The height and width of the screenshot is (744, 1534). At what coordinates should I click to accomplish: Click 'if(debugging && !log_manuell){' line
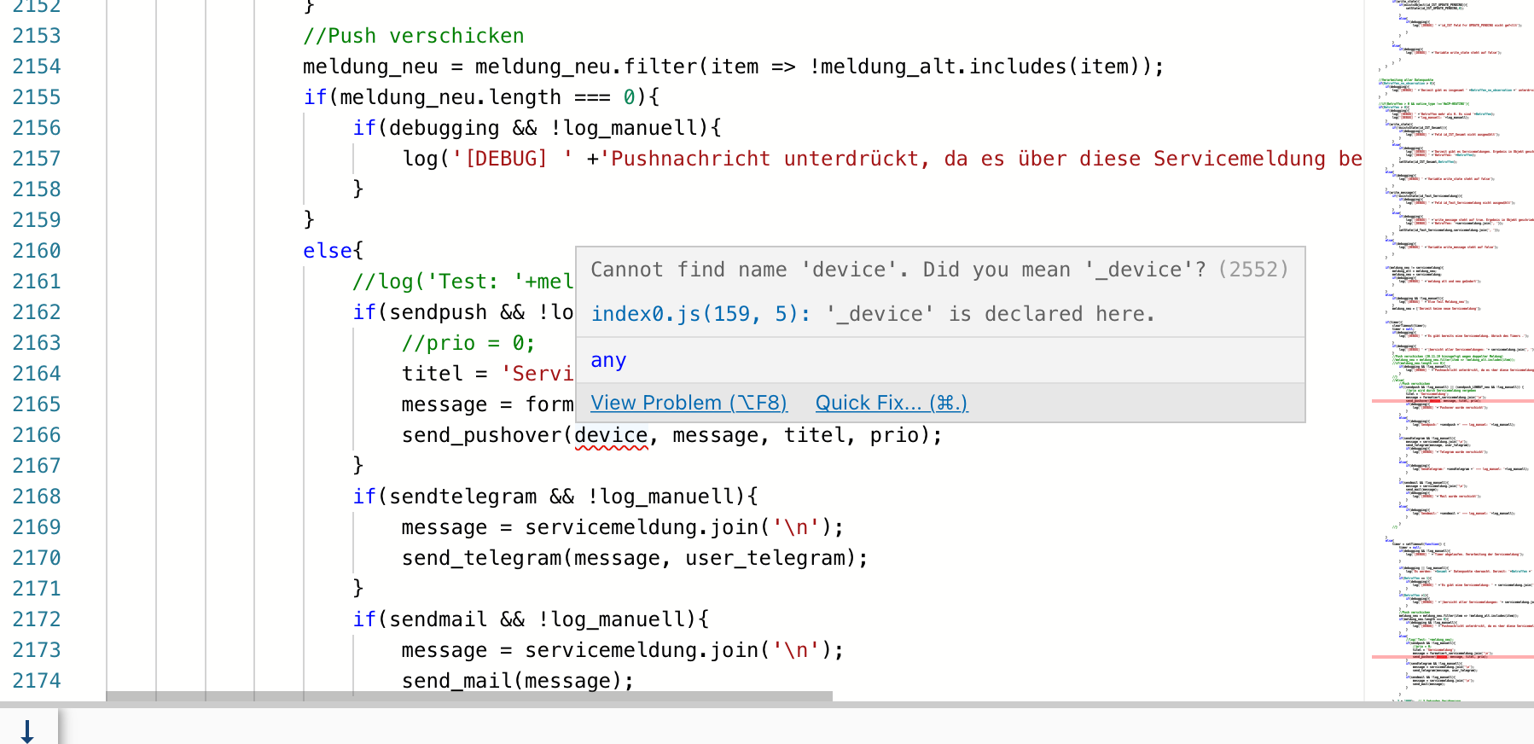tap(537, 128)
